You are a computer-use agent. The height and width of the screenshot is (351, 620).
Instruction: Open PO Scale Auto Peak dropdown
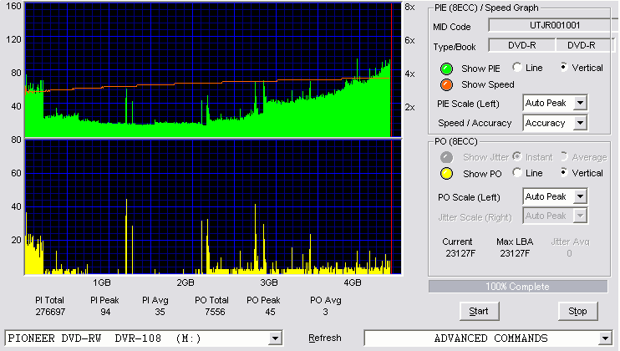pyautogui.click(x=580, y=196)
